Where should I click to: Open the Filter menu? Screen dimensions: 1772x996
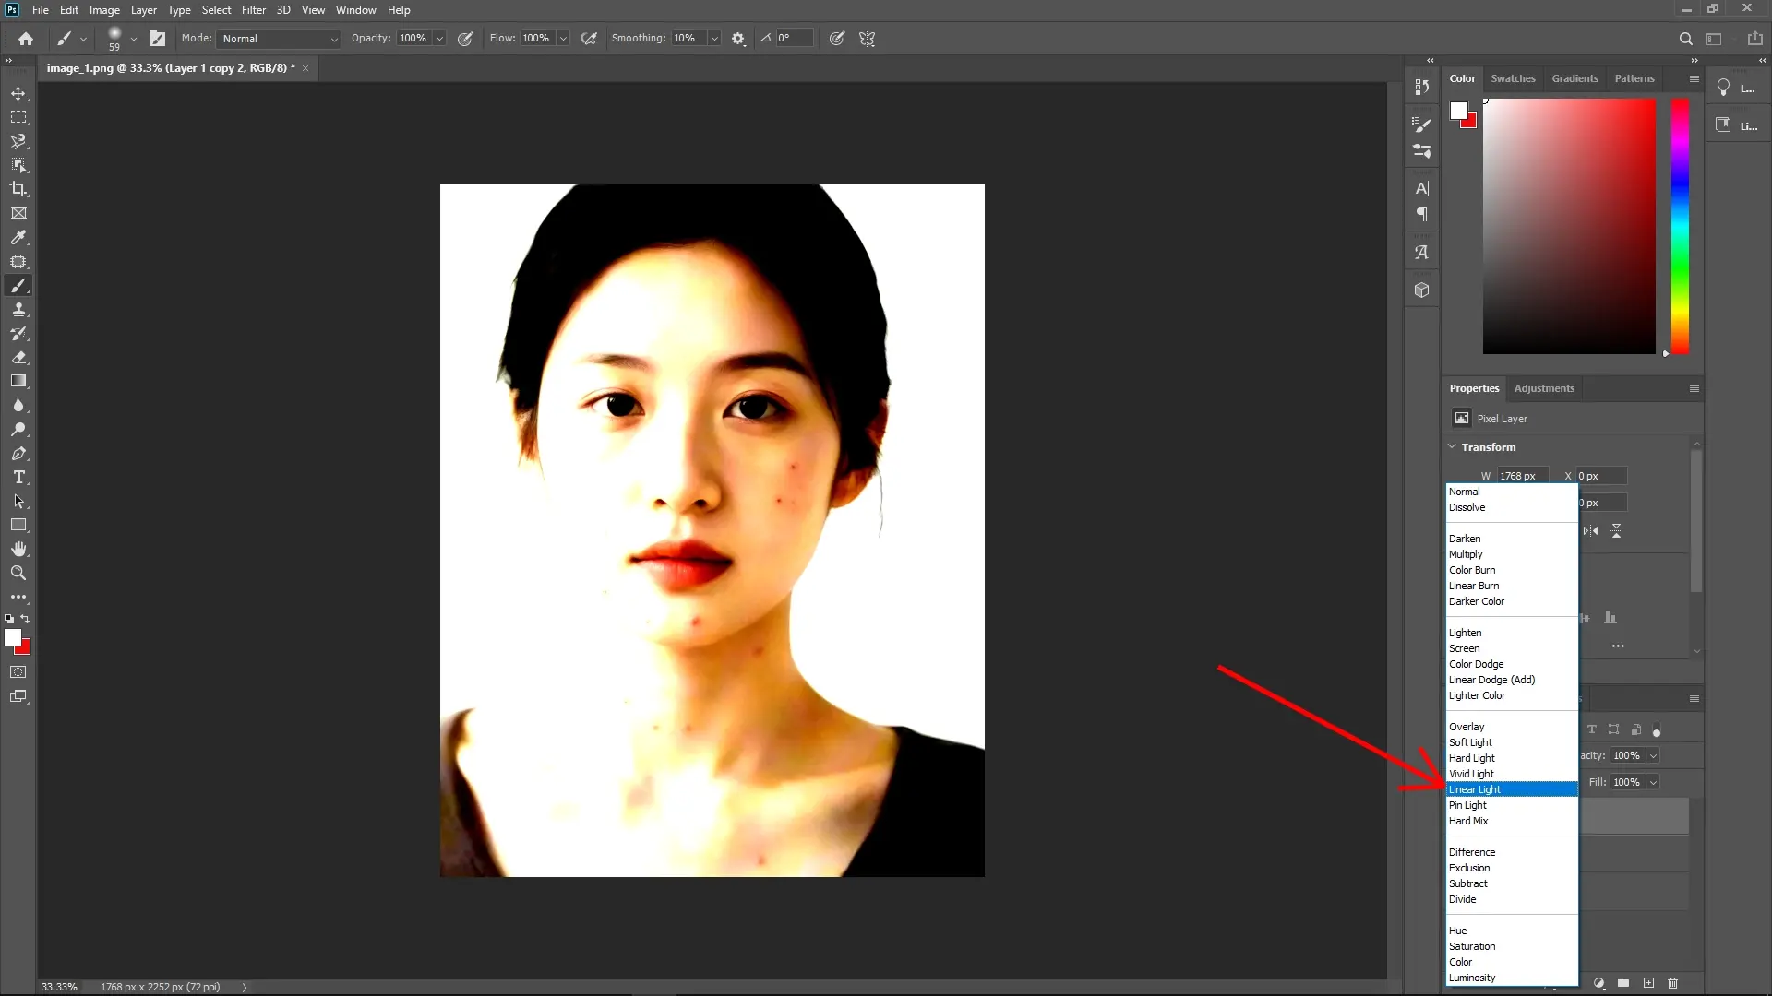coord(254,9)
